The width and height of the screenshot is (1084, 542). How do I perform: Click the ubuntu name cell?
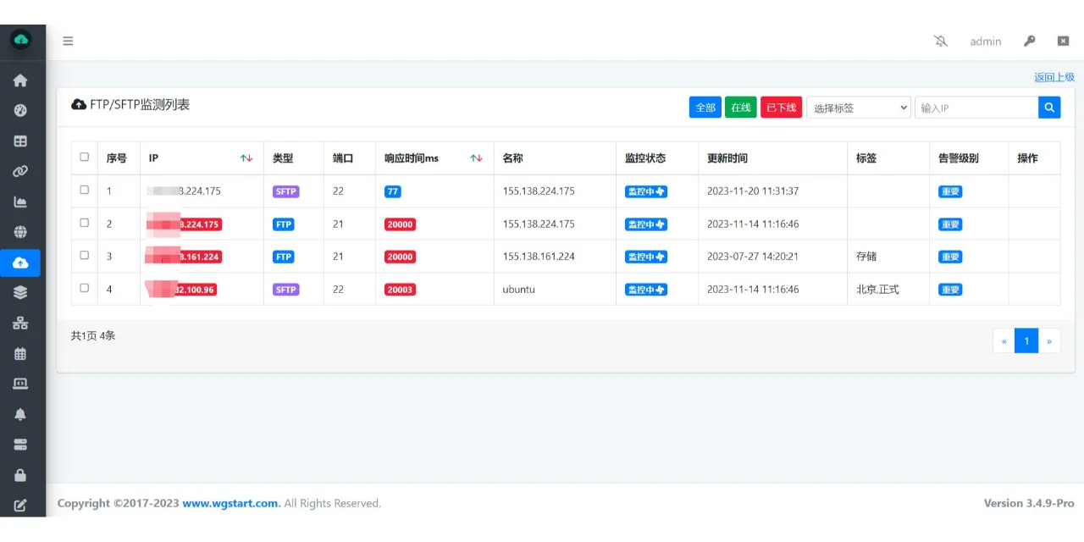[x=518, y=289]
